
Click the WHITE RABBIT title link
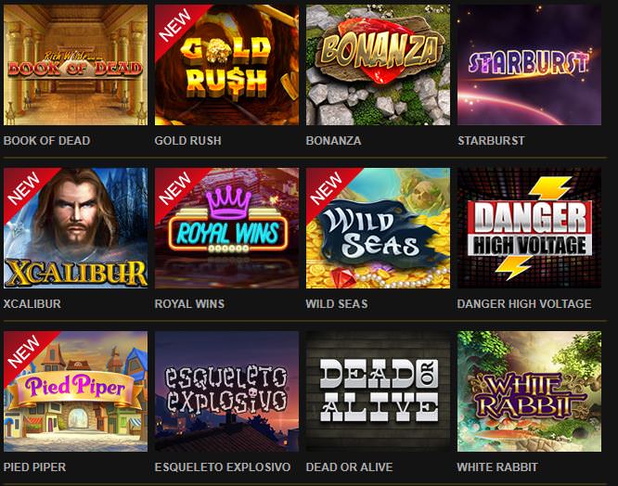coord(497,467)
